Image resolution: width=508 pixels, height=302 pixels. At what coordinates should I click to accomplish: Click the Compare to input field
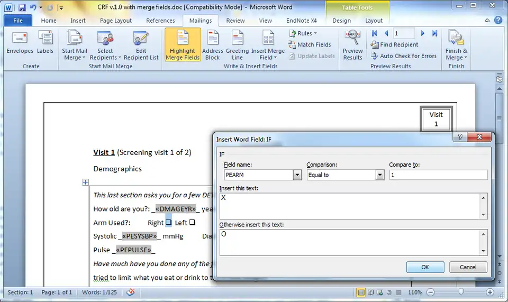click(438, 175)
